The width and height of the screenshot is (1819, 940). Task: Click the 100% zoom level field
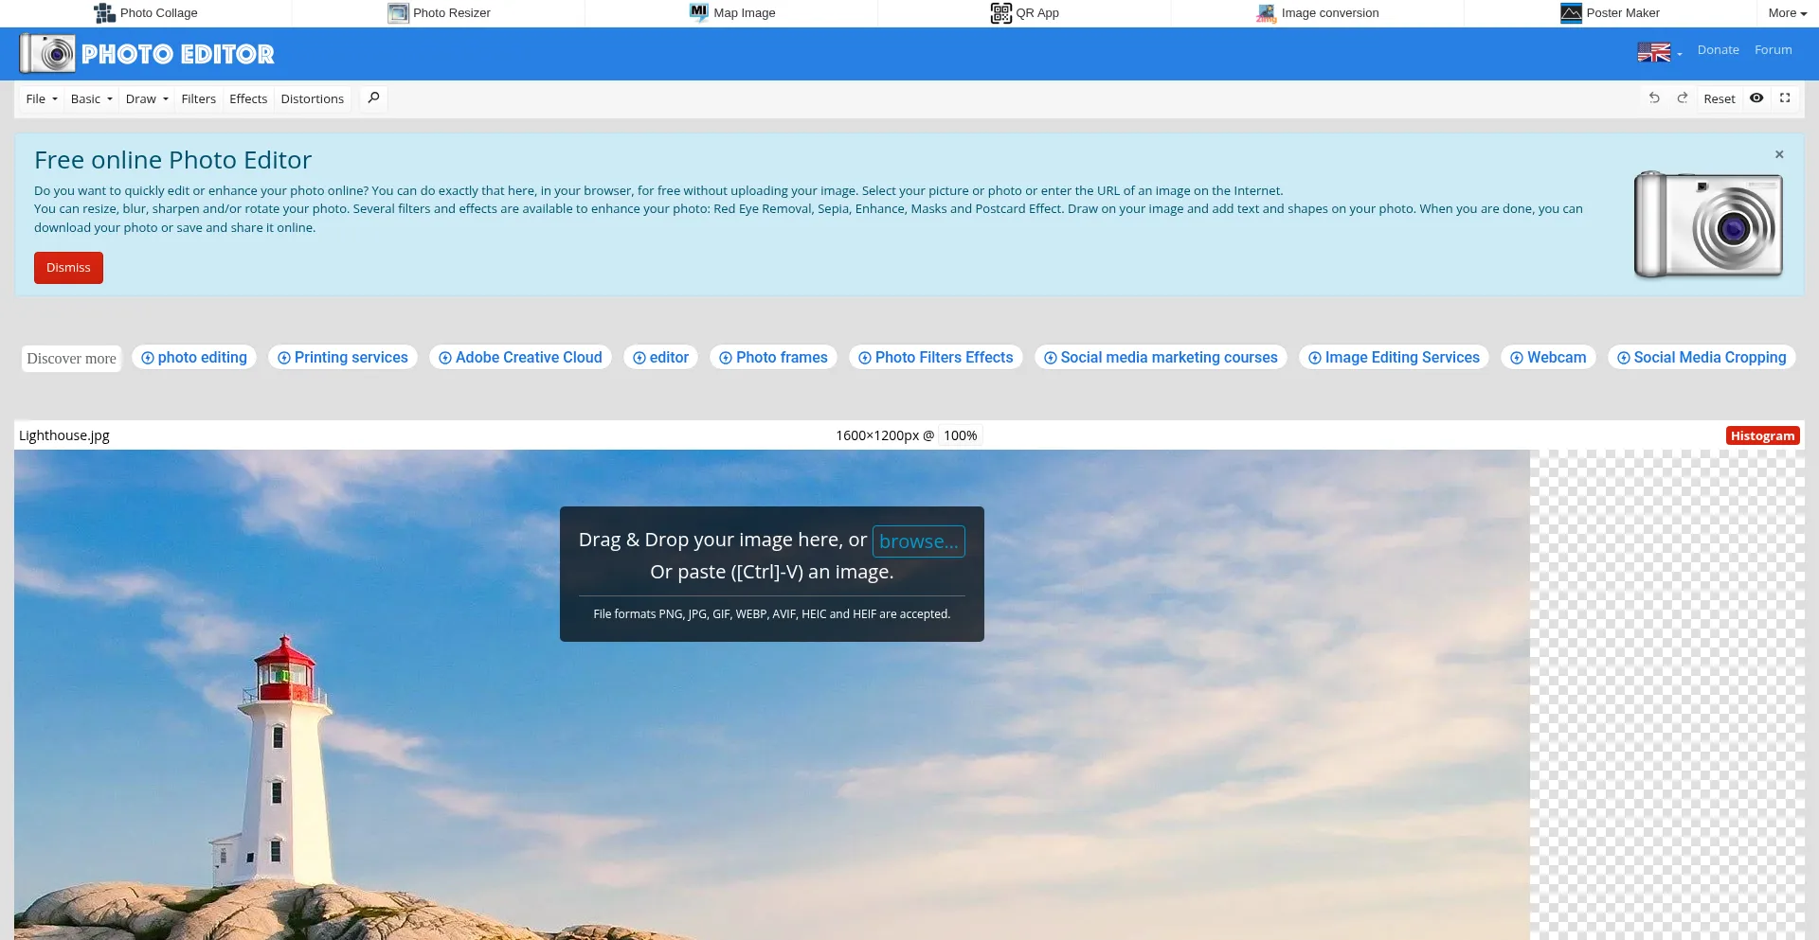click(x=960, y=435)
